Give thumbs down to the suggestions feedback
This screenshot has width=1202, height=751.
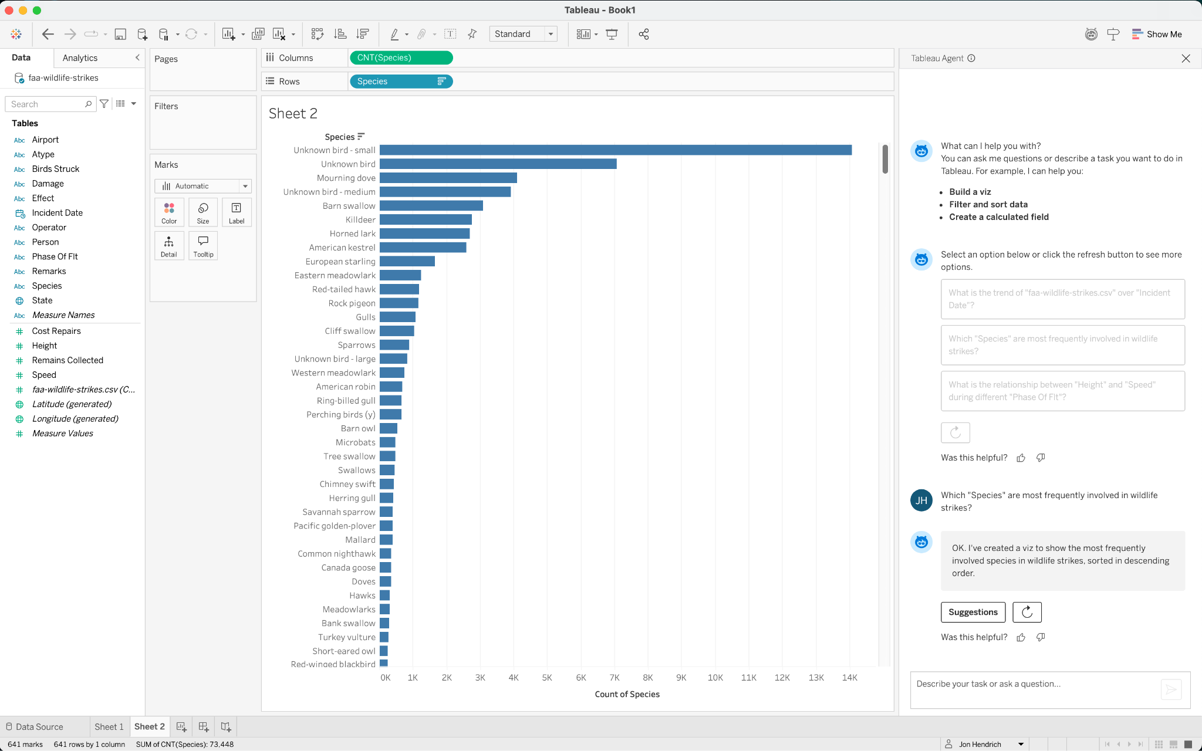click(x=1040, y=458)
